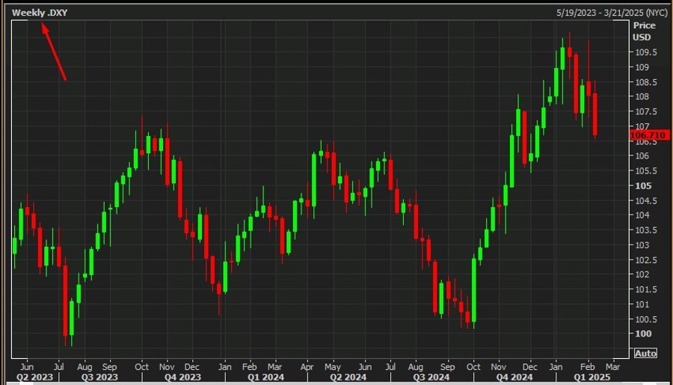Select the 102 price axis label
The height and width of the screenshot is (385, 673).
642,274
